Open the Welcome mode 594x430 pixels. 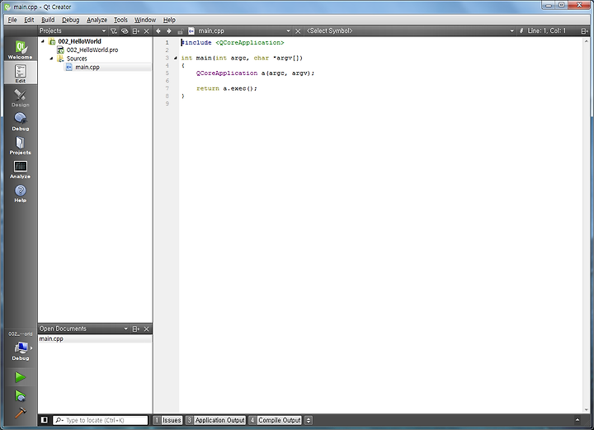21,50
